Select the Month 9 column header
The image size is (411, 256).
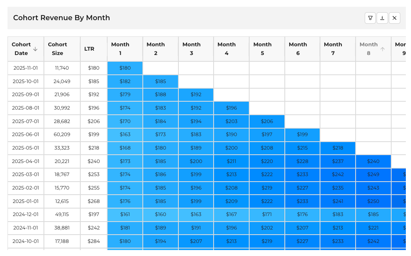point(400,49)
